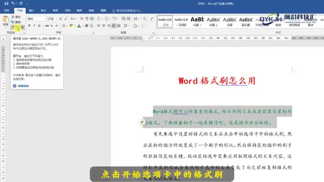This screenshot has height=182, width=324.
Task: Open the font size combo box
Action: (53, 19)
